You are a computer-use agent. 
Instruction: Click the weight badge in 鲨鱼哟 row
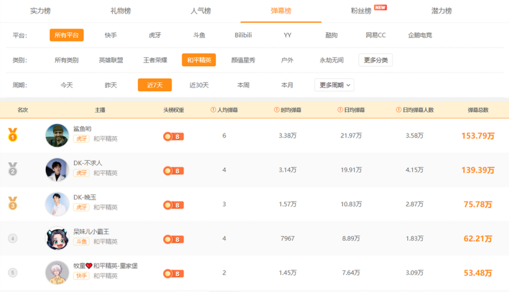point(174,137)
